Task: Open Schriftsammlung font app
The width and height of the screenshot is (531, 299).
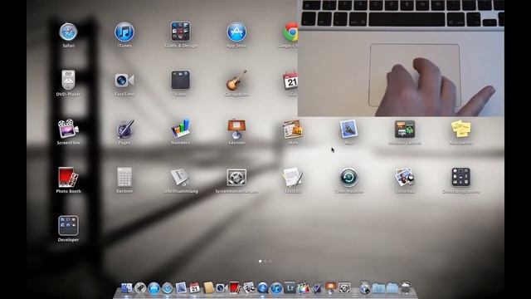Action: point(181,177)
